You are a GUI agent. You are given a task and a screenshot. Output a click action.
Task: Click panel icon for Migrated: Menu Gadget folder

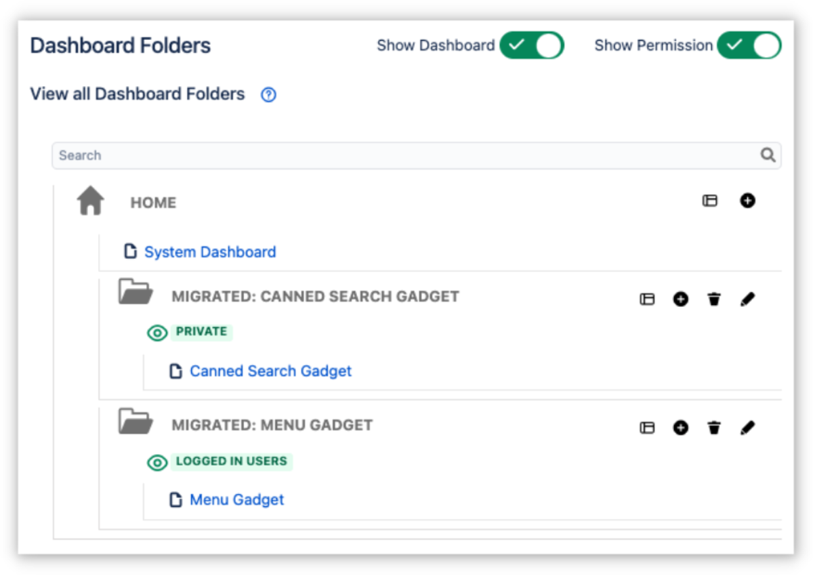[x=647, y=428]
